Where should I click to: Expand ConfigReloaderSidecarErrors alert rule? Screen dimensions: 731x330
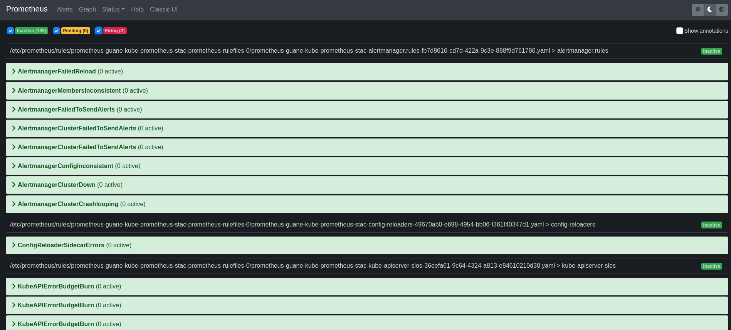pos(367,245)
